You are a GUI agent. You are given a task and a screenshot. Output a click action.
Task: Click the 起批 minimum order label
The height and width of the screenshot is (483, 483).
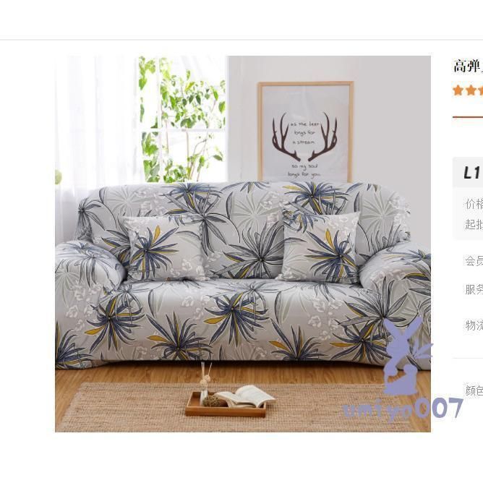[474, 224]
